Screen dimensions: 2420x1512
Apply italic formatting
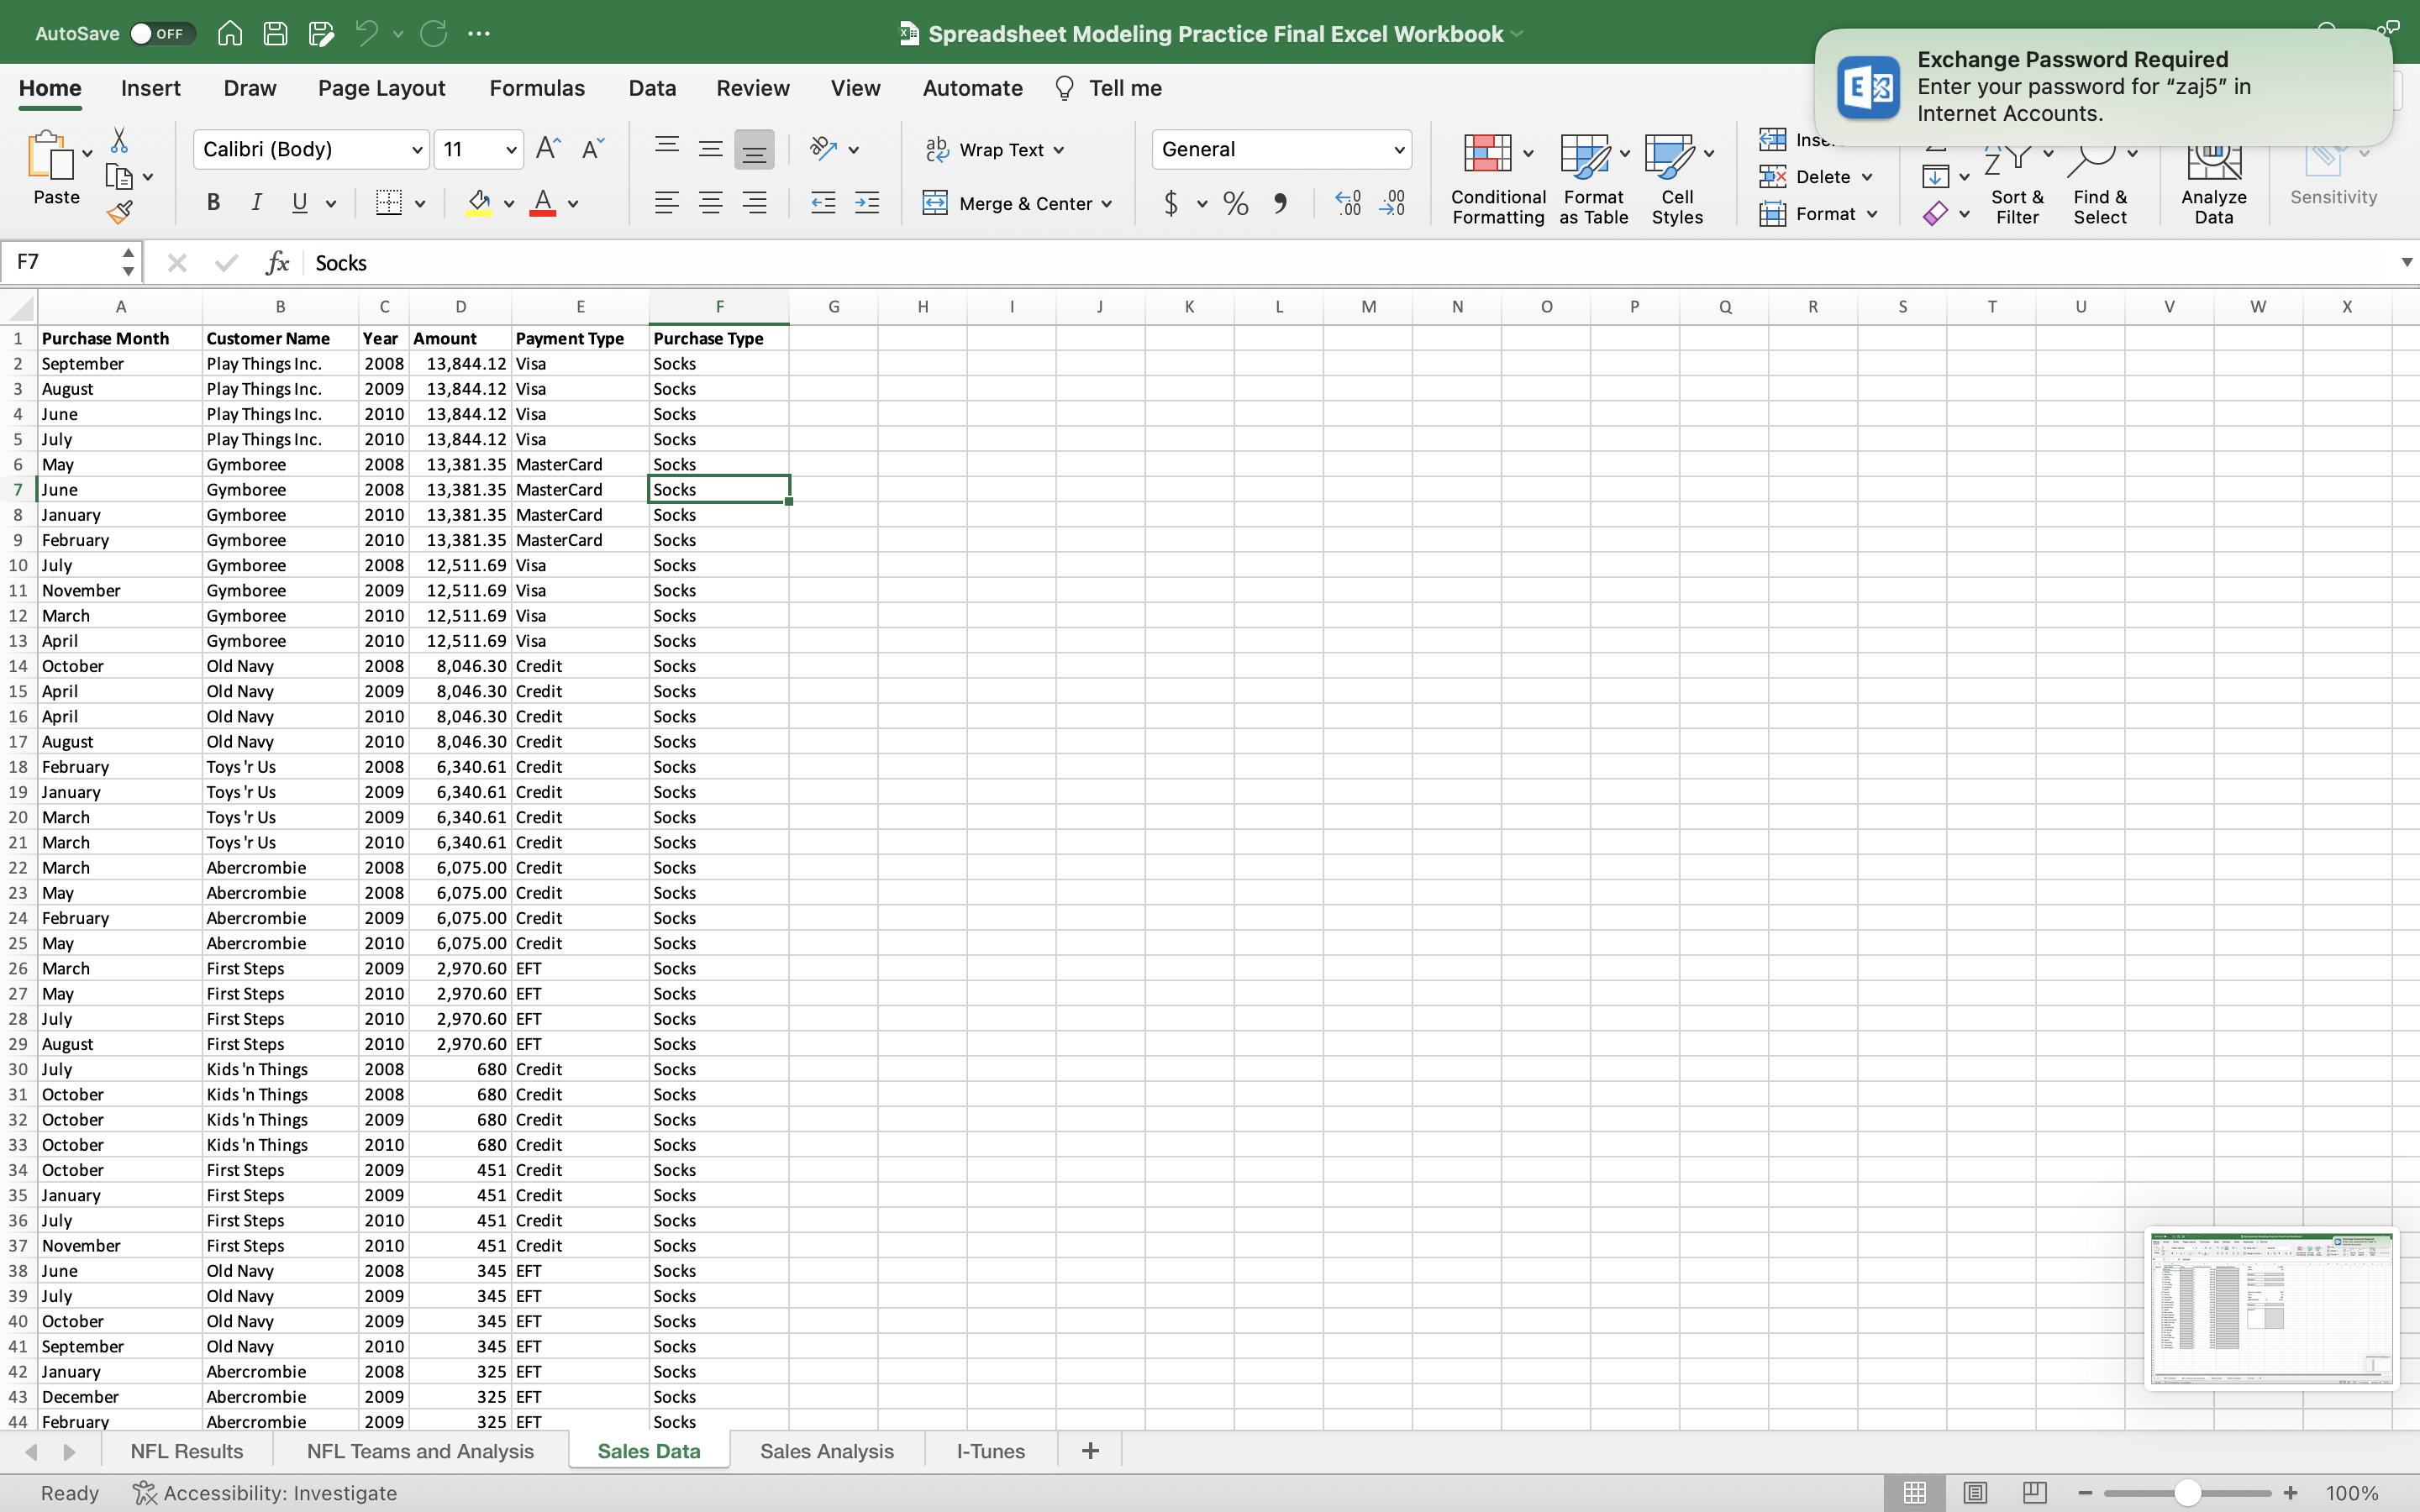click(256, 203)
